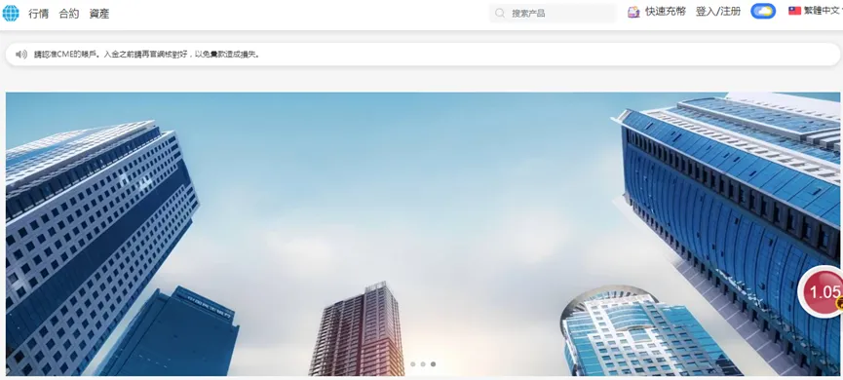Viewport: 843px width, 380px height.
Task: Select the second carousel dot
Action: click(x=423, y=364)
